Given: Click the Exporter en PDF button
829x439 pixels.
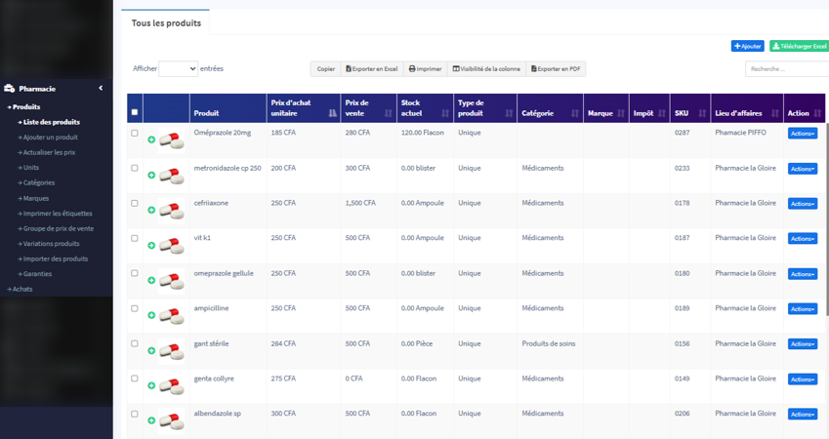Looking at the screenshot, I should pos(556,69).
